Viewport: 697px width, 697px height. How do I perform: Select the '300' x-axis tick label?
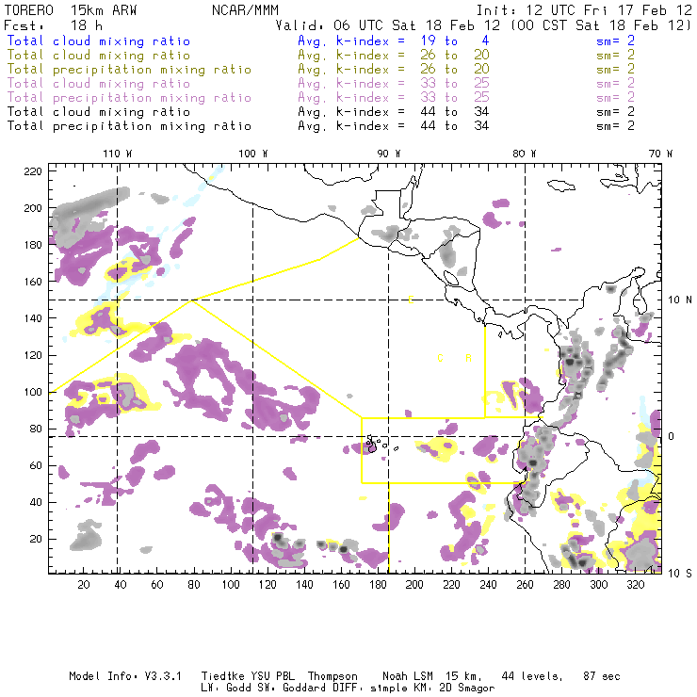tap(598, 585)
